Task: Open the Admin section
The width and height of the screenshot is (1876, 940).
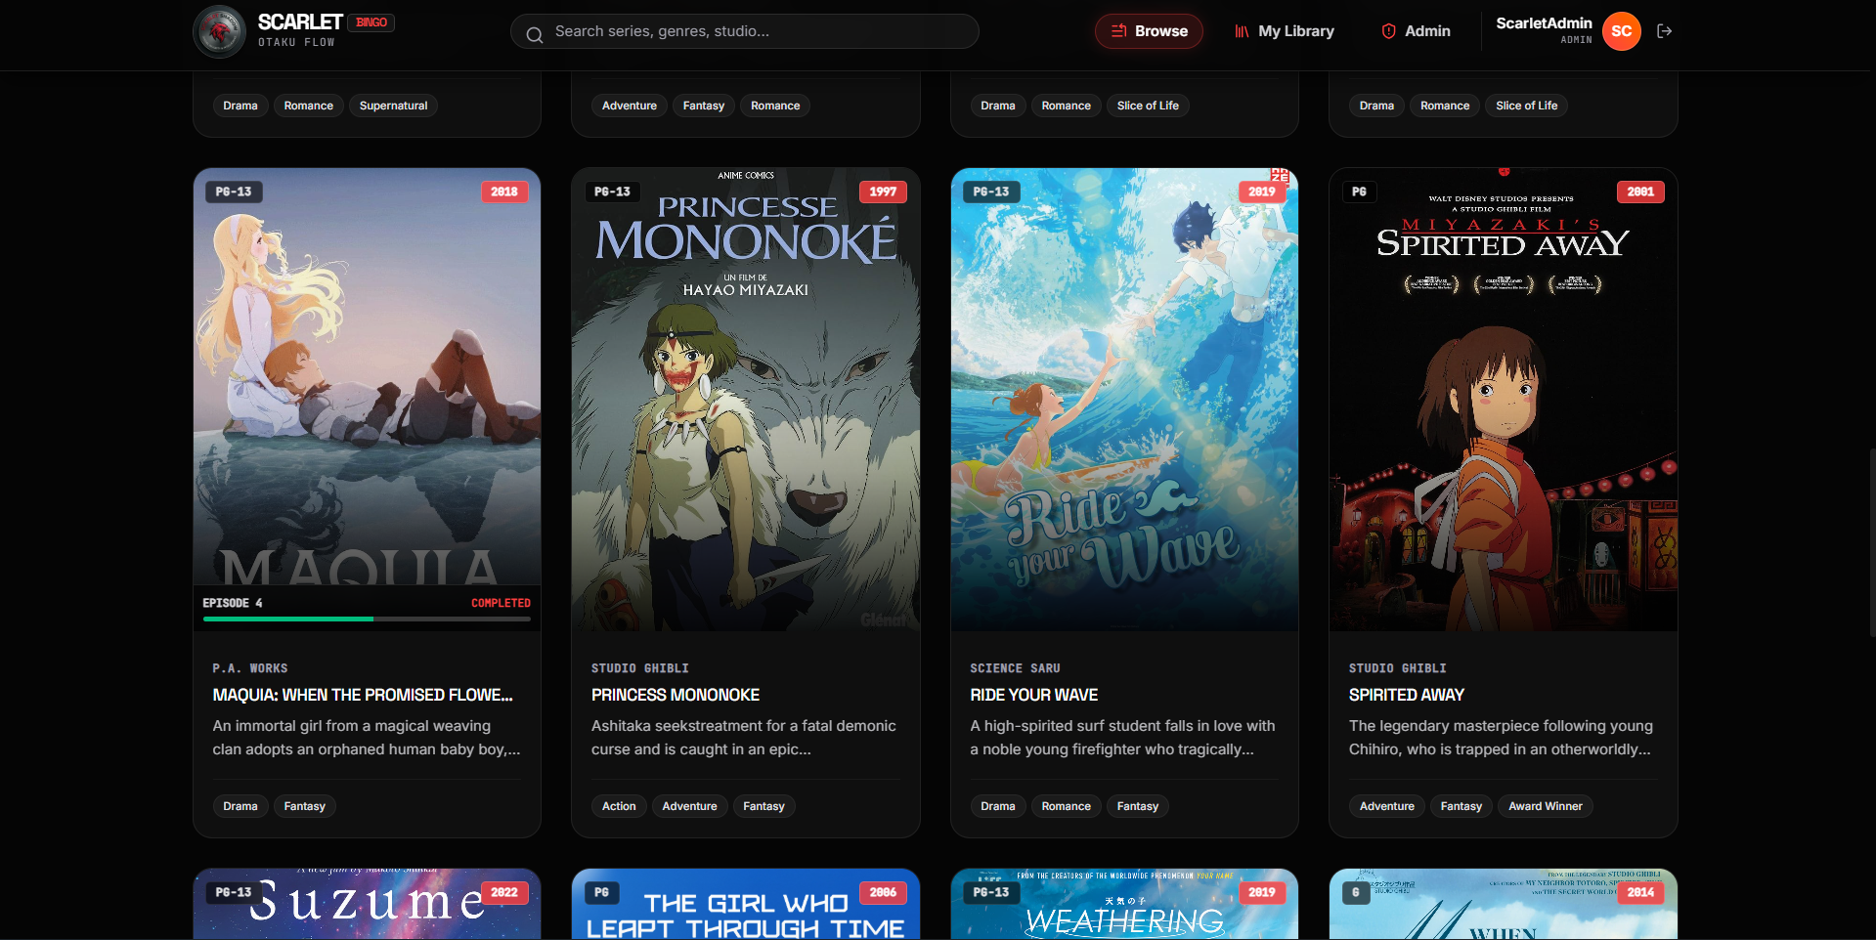Action: [x=1415, y=31]
